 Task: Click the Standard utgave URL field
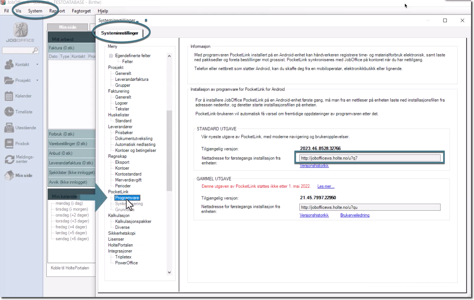pos(370,158)
